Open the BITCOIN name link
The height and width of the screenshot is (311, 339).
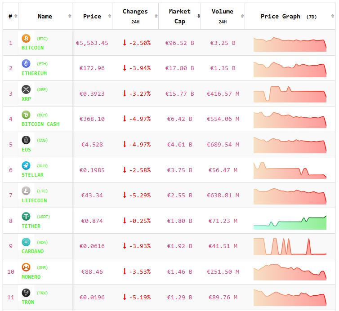33,48
